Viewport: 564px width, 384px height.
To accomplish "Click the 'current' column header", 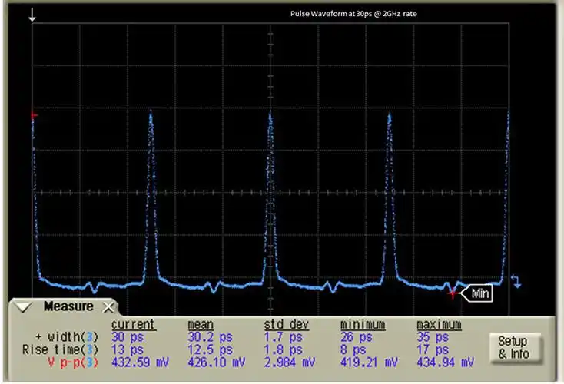I will 132,324.
